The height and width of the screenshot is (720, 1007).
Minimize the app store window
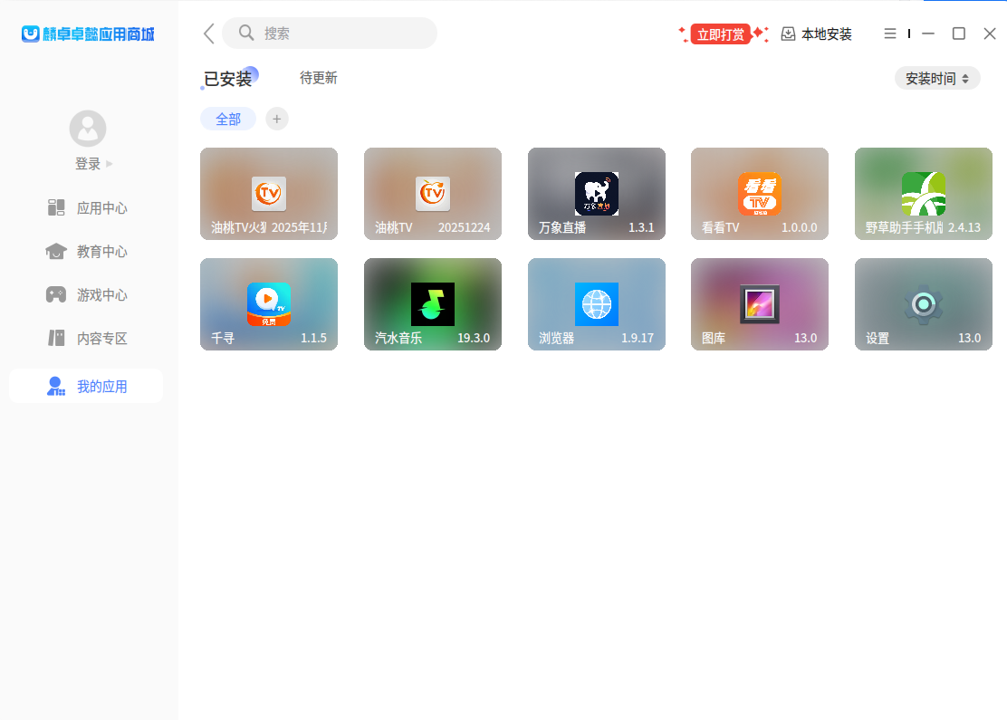tap(928, 34)
